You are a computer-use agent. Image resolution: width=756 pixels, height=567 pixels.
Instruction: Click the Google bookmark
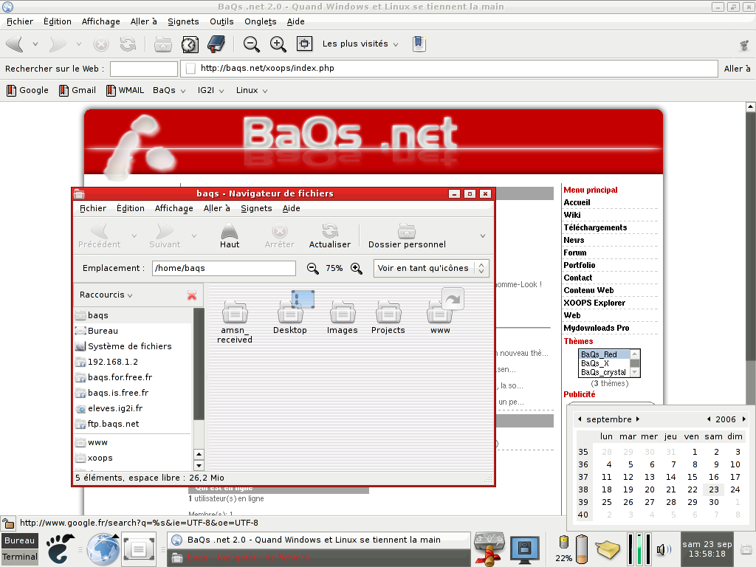[x=27, y=90]
